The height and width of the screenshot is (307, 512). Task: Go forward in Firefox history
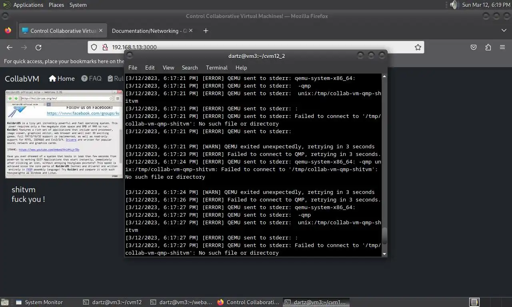24,47
